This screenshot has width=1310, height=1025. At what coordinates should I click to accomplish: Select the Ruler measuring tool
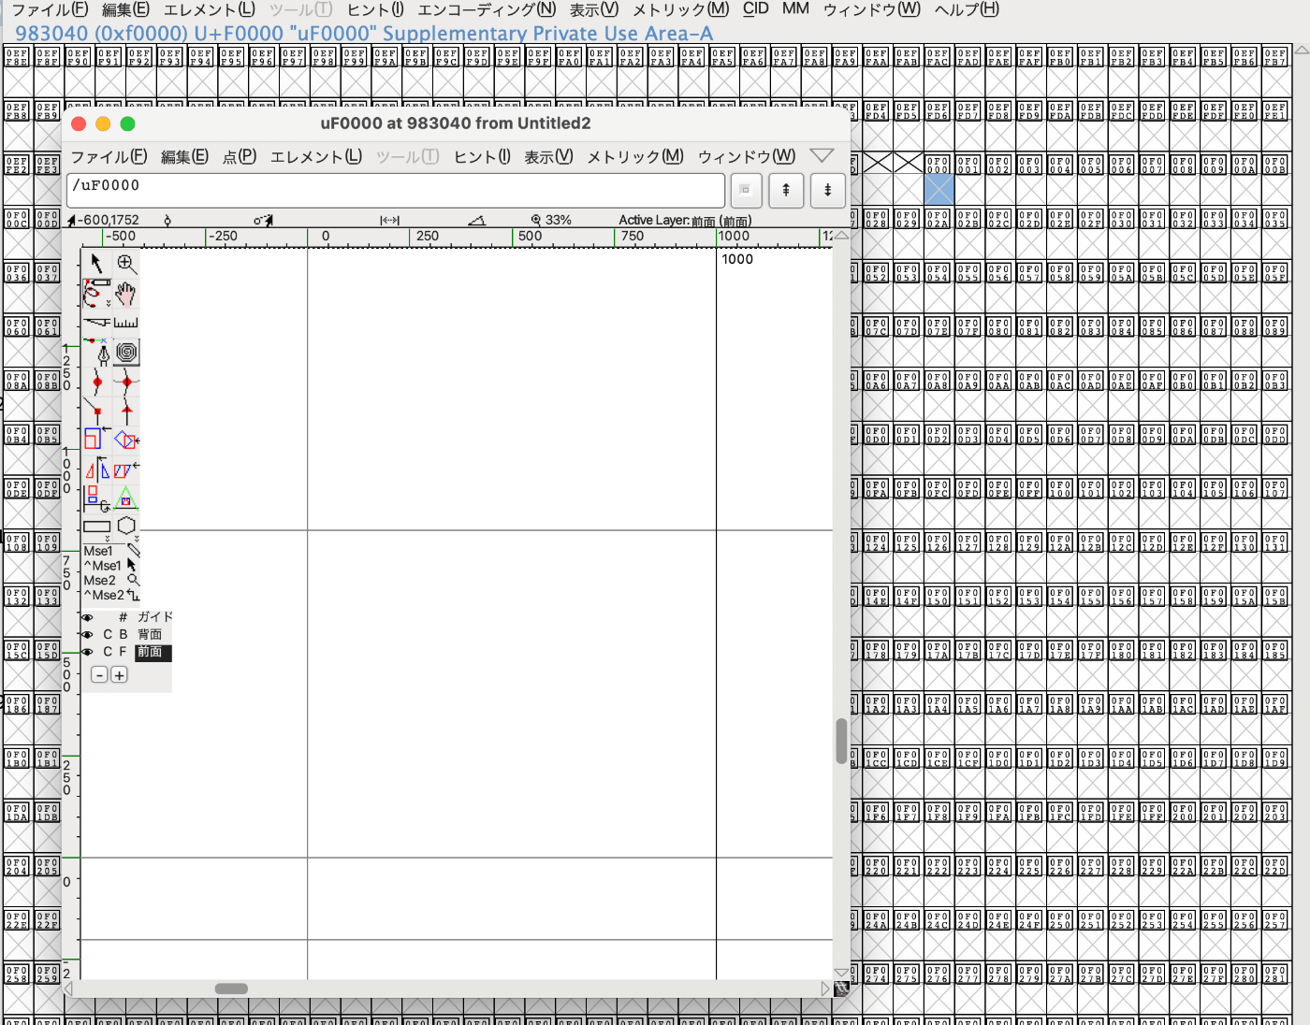(126, 323)
